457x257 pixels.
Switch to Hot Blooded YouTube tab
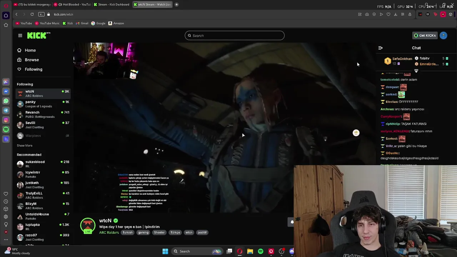[72, 4]
